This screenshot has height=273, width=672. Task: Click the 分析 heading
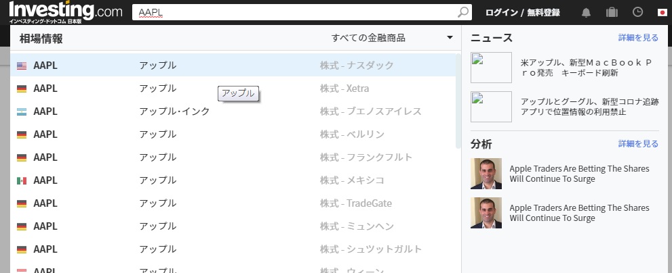[481, 144]
